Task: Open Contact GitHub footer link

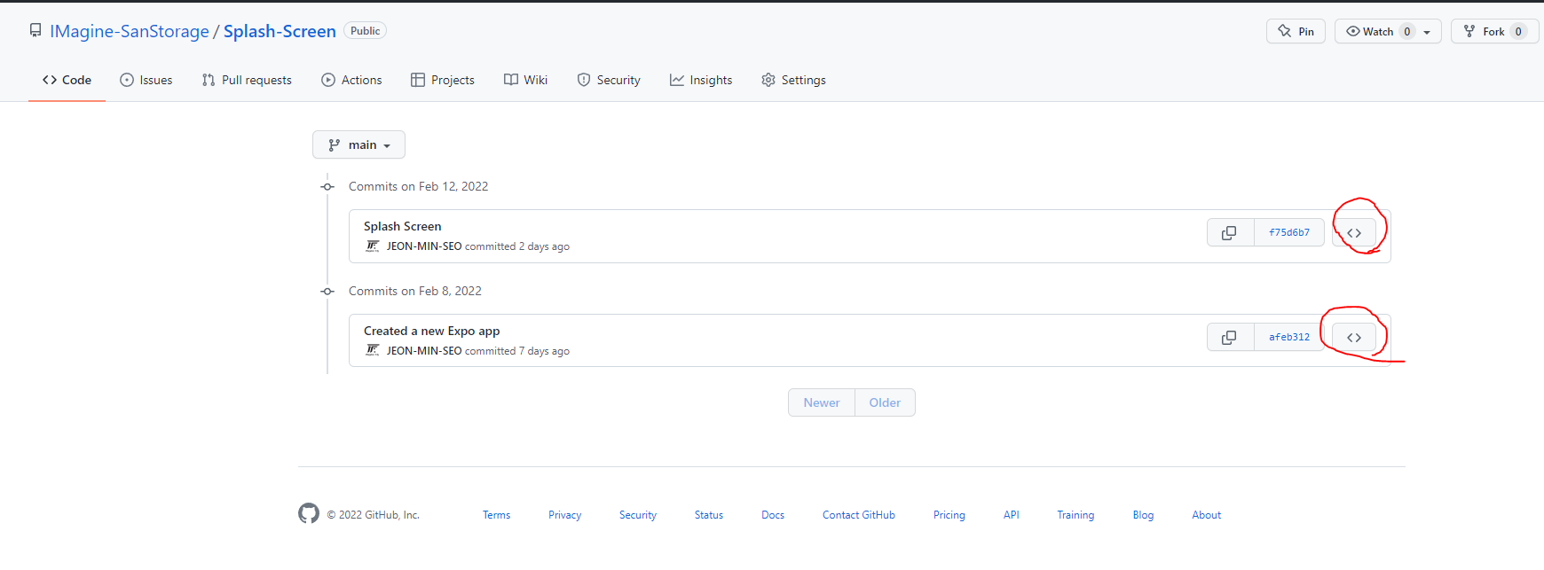Action: [859, 515]
